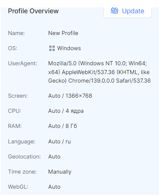
Task: Click the Screen: label
Action: click(18, 96)
